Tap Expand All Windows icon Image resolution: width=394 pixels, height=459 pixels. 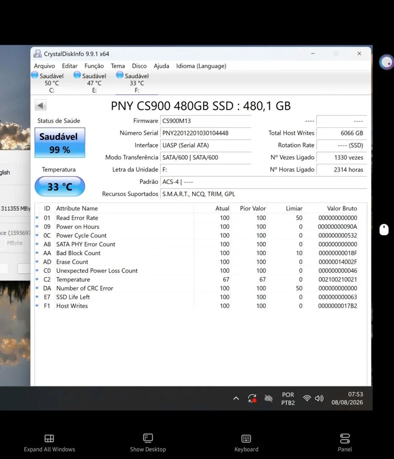pyautogui.click(x=49, y=438)
